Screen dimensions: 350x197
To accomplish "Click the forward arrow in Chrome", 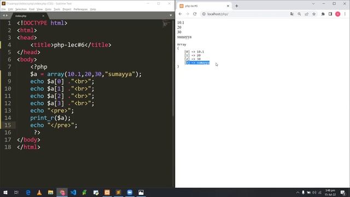I will [x=187, y=14].
